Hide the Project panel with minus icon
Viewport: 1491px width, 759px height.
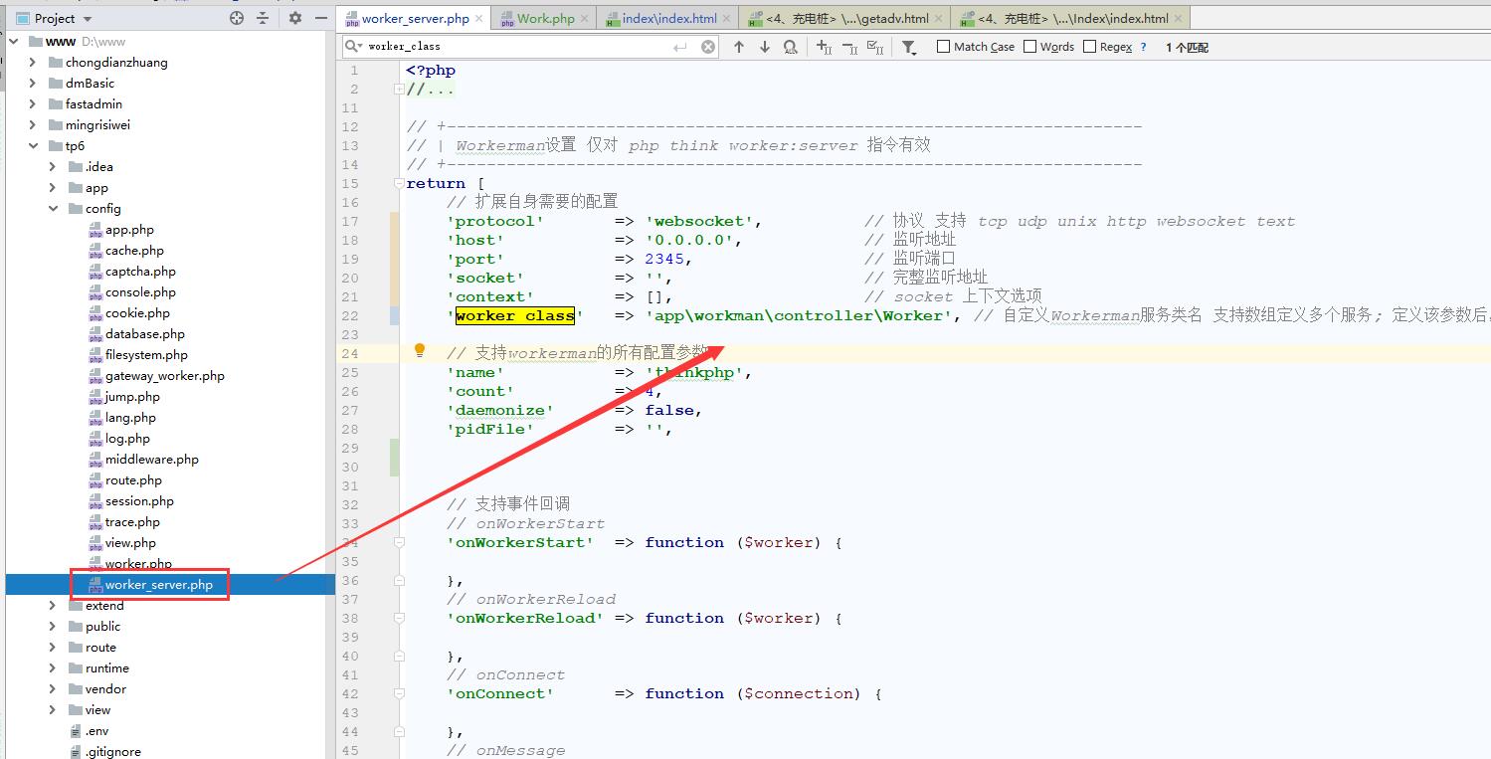pyautogui.click(x=320, y=18)
